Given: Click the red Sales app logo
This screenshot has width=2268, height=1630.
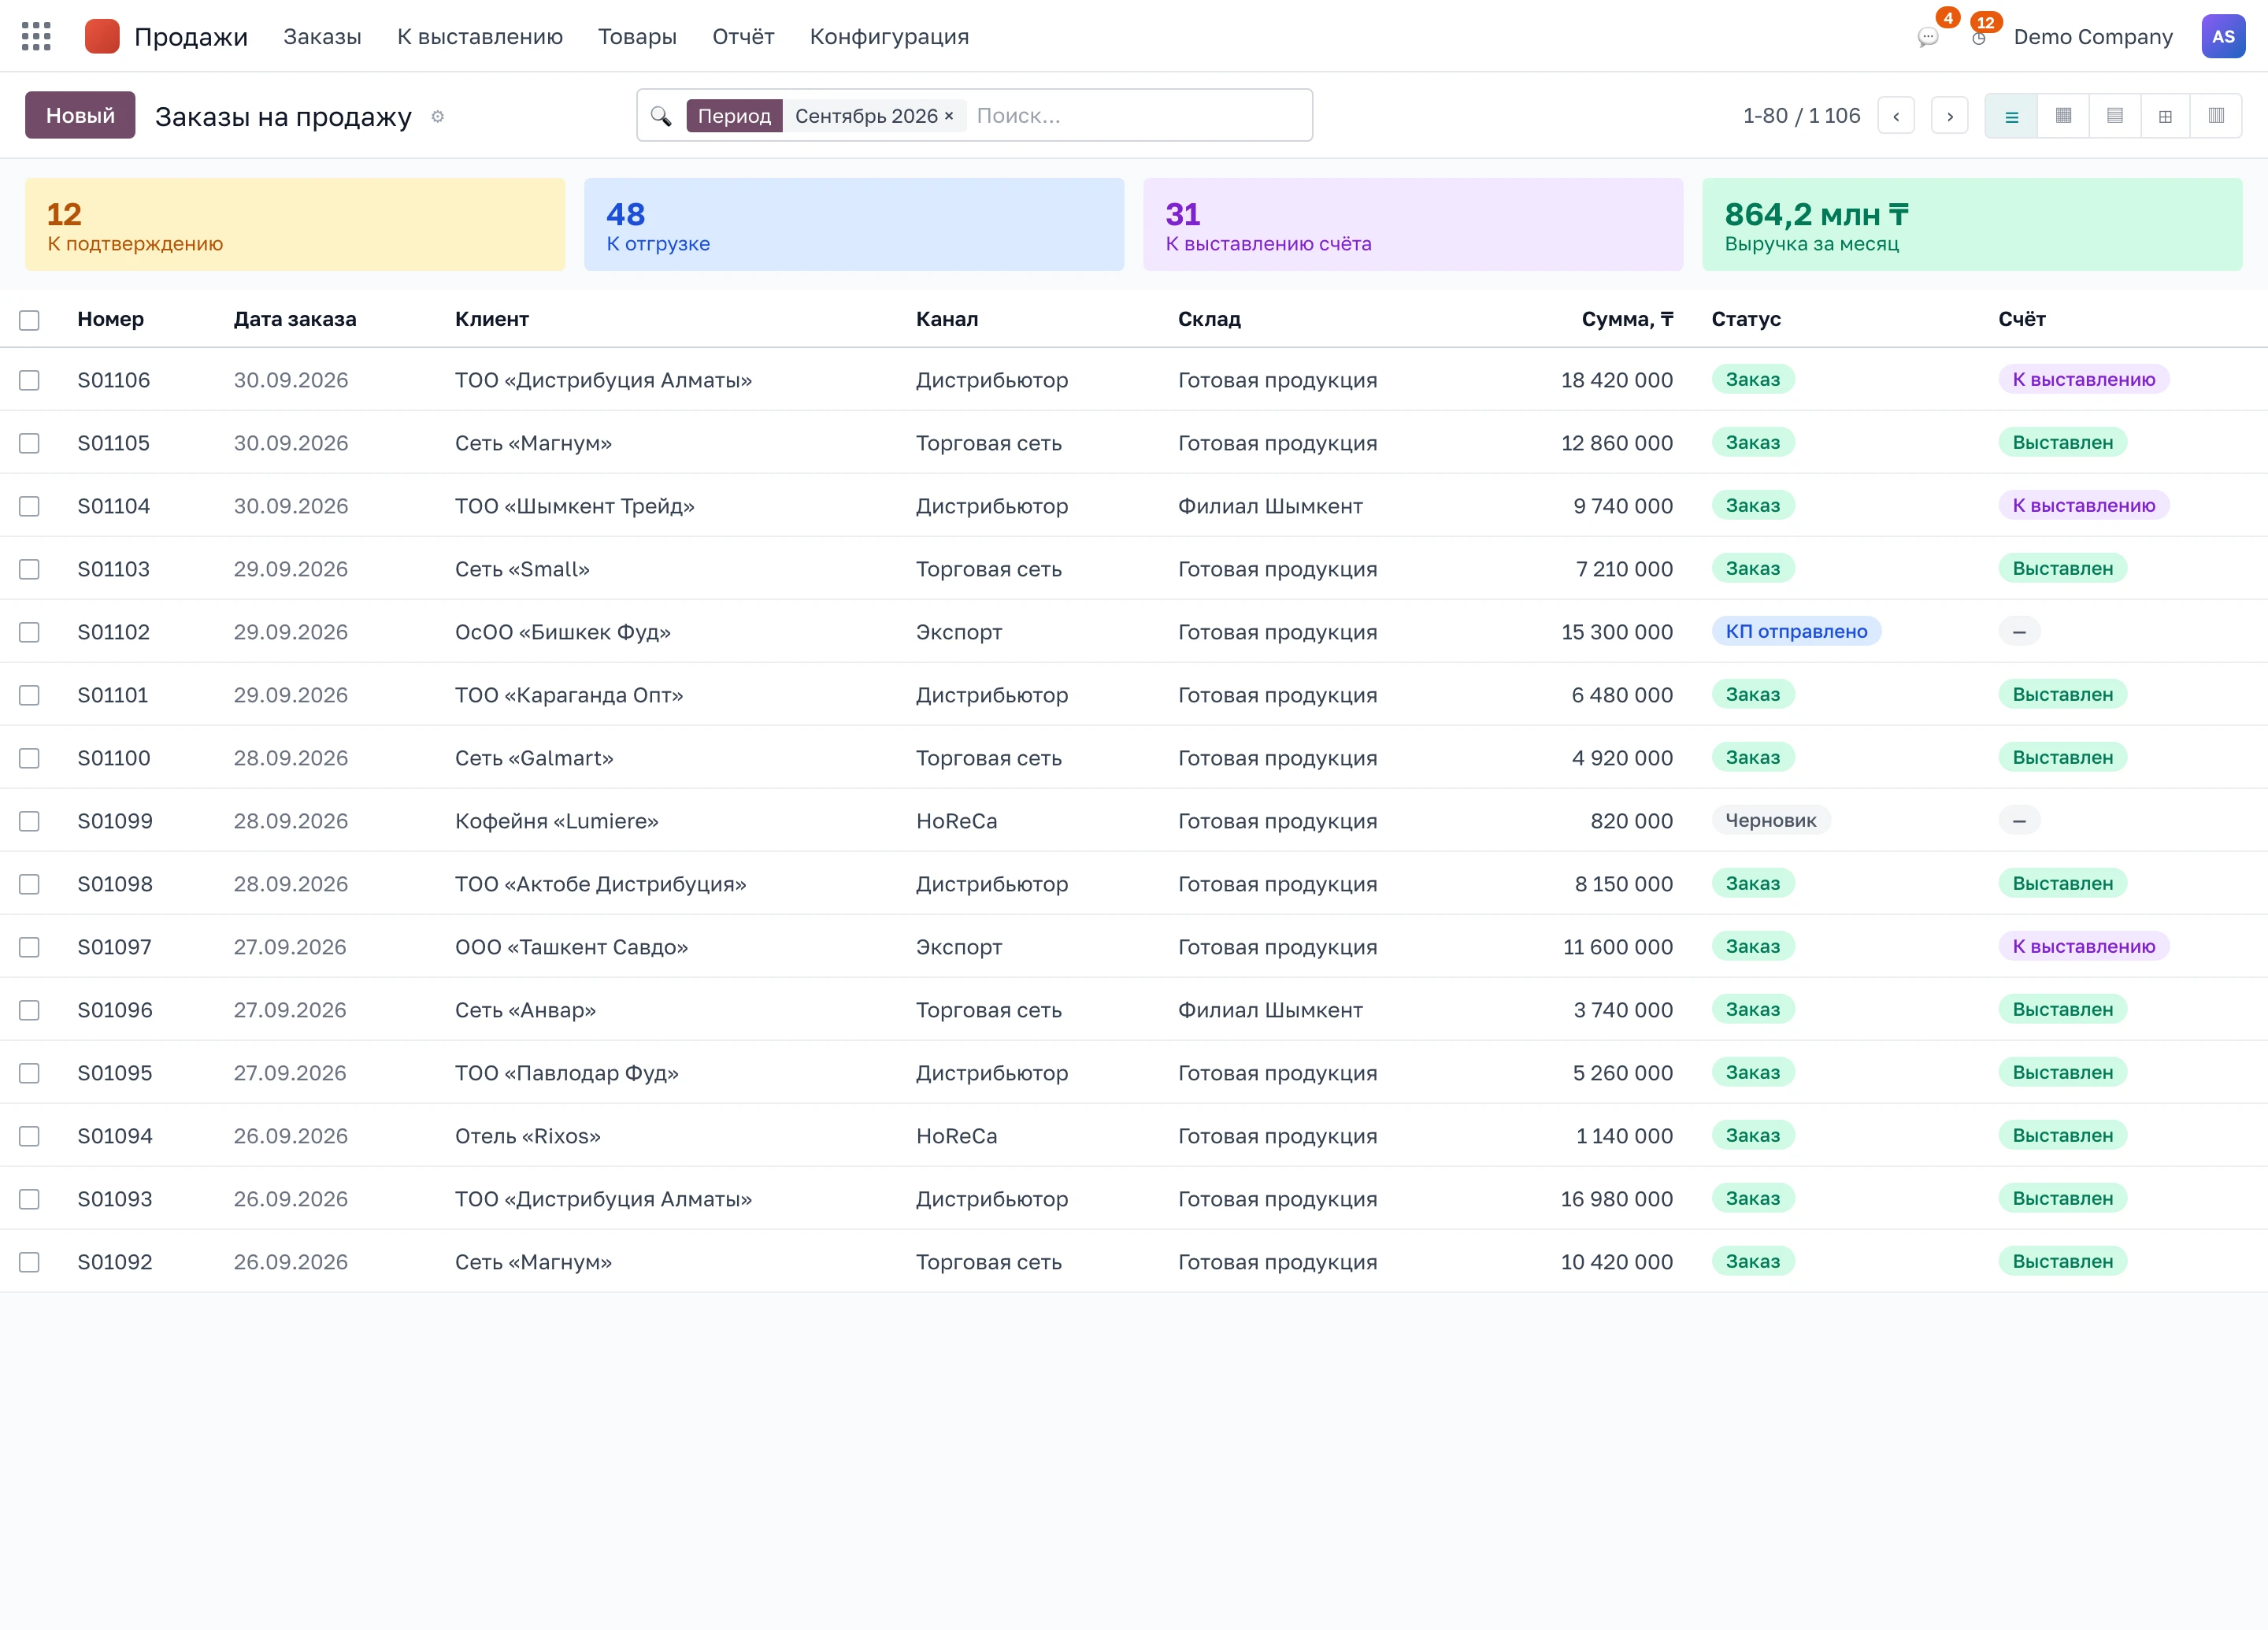Looking at the screenshot, I should coord(102,37).
